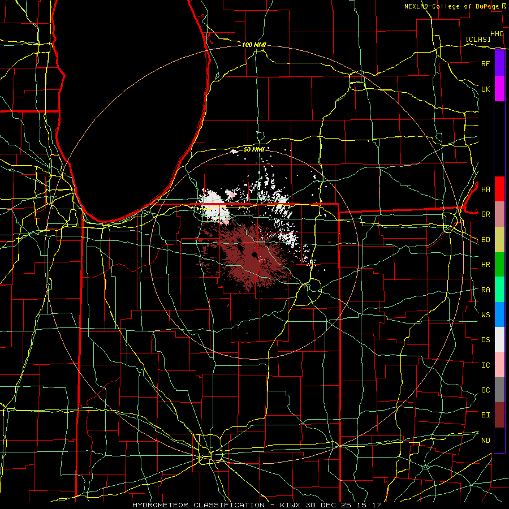Click the DS white legend swatch
This screenshot has width=509, height=509.
pos(499,339)
